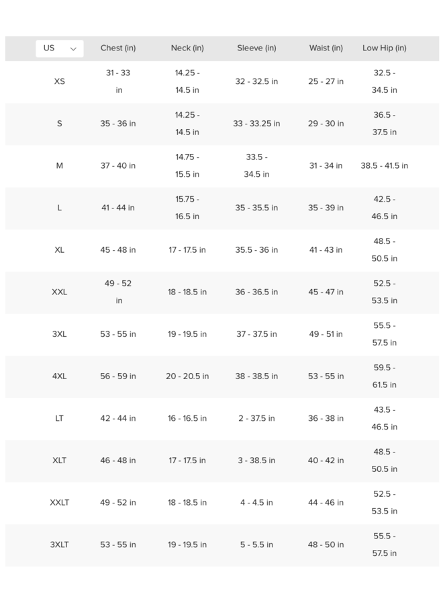Screen dimensions: 443x605
Task: Select the 3XL size row label
Action: click(x=59, y=334)
